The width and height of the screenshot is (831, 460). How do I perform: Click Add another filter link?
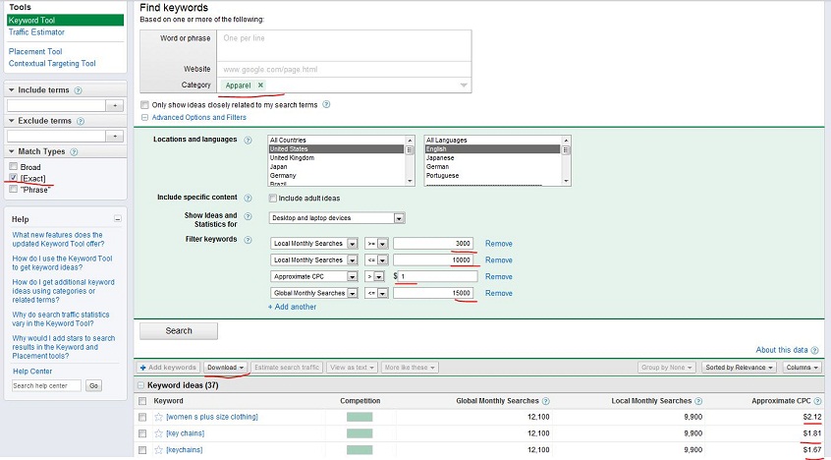[x=292, y=308]
